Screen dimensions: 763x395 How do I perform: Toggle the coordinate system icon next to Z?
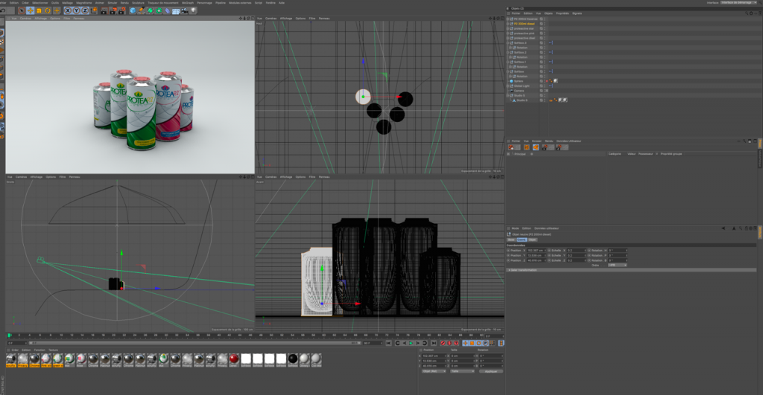point(94,10)
